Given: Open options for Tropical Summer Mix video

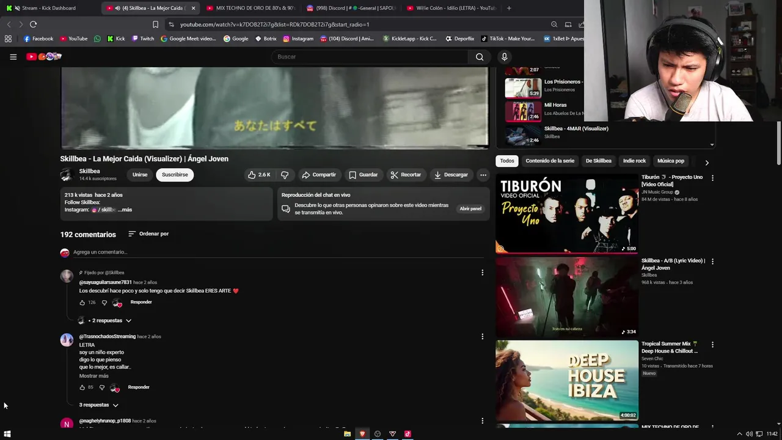Looking at the screenshot, I should click(x=712, y=345).
